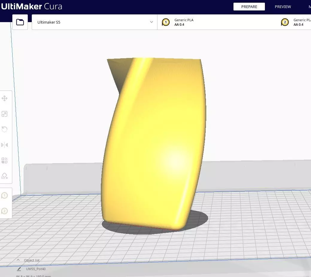Select the Scale tool in sidebar
The image size is (311, 277).
4,114
